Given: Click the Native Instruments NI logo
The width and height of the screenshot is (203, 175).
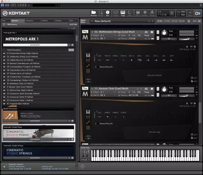Looking at the screenshot, I should [198, 13].
